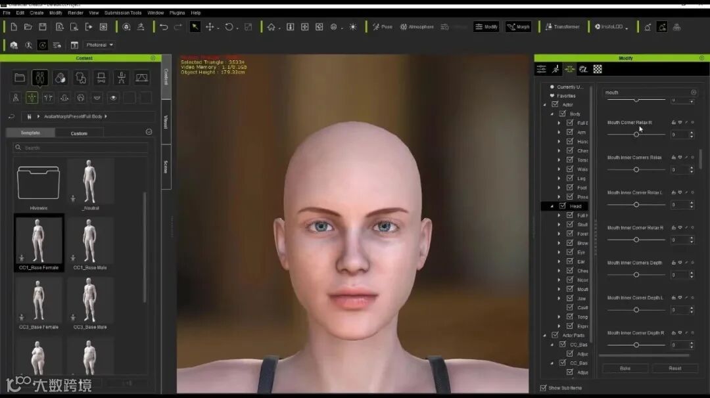This screenshot has width=710, height=398.
Task: Toggle the Jaw checkbox in tree
Action: tap(570, 298)
